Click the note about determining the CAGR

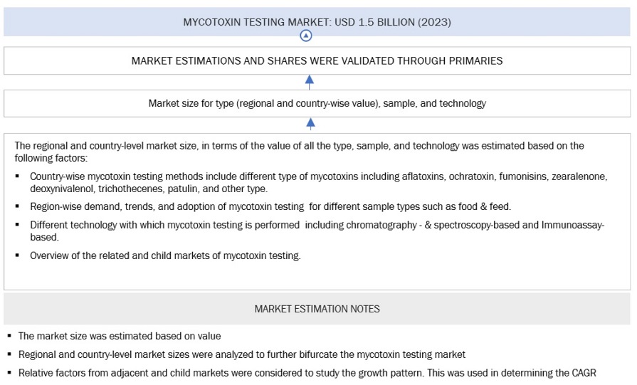[306, 373]
